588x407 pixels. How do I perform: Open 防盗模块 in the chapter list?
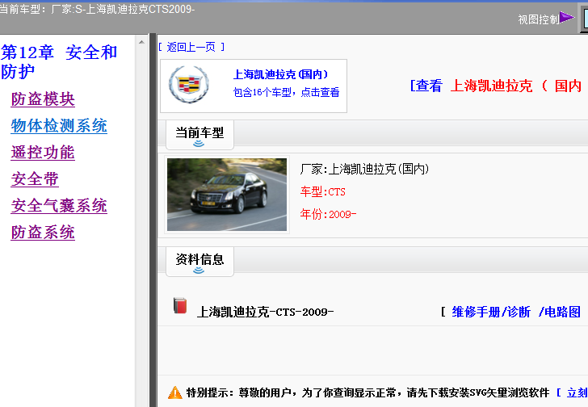(x=43, y=99)
